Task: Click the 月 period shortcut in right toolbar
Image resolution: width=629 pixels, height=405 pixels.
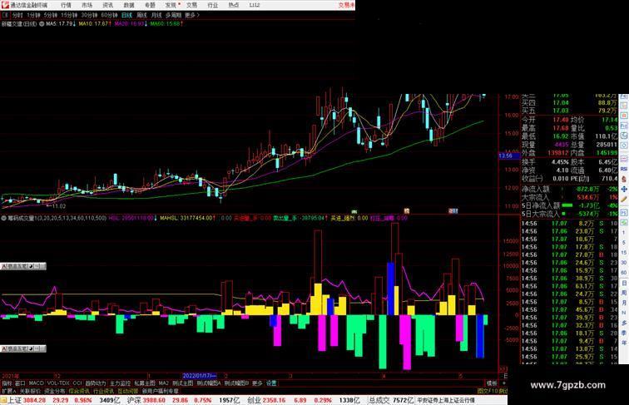Action: (624, 303)
